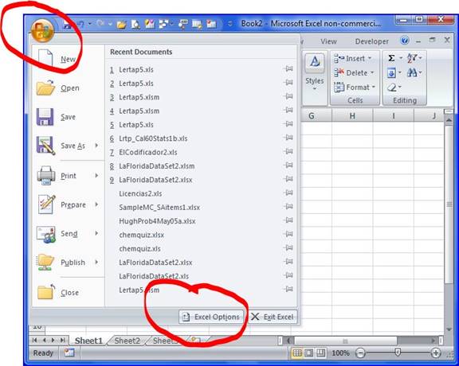This screenshot has width=459, height=366.
Task: Click the zoom slider handle
Action: (398, 352)
